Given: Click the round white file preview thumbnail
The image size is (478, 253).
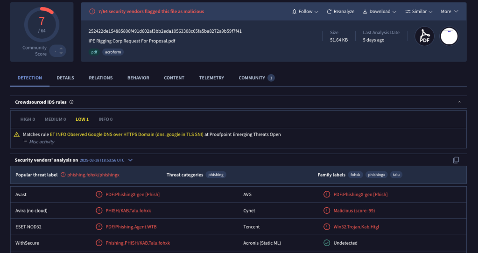Looking at the screenshot, I should coord(449,36).
